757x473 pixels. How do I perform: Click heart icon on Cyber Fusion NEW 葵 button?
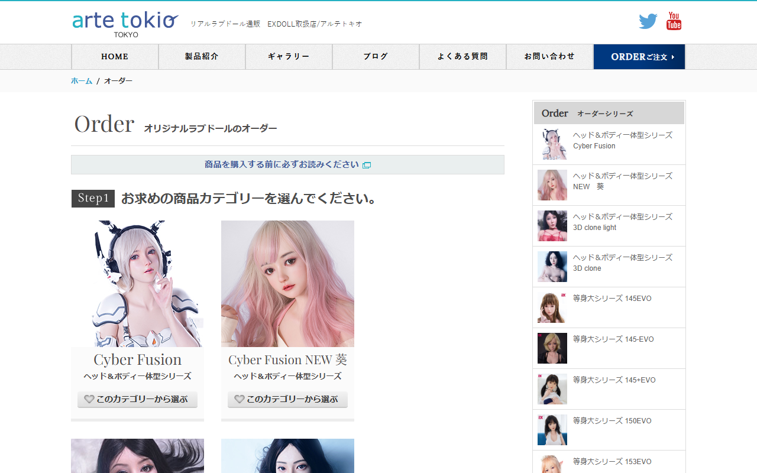click(x=240, y=399)
